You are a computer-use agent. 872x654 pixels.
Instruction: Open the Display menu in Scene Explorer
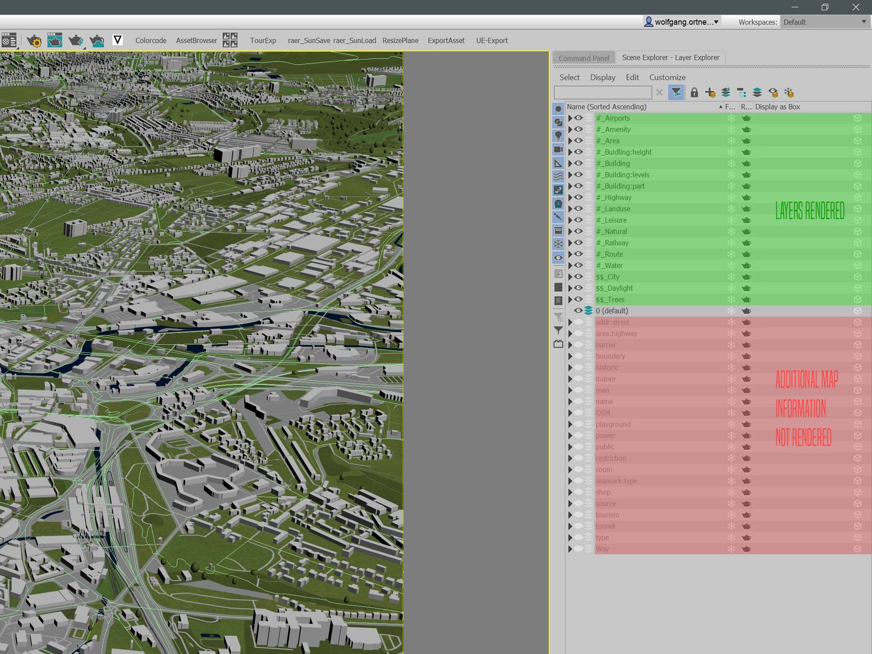(603, 78)
